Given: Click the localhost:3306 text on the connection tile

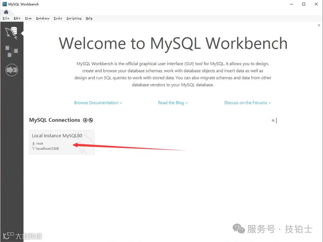Looking at the screenshot, I should (x=48, y=148).
